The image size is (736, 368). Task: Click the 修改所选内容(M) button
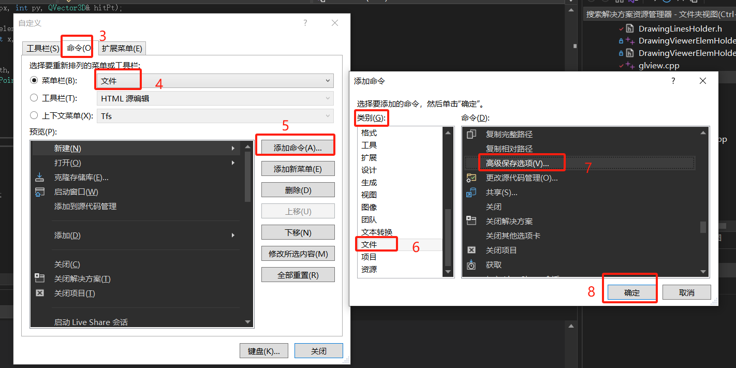coord(298,254)
